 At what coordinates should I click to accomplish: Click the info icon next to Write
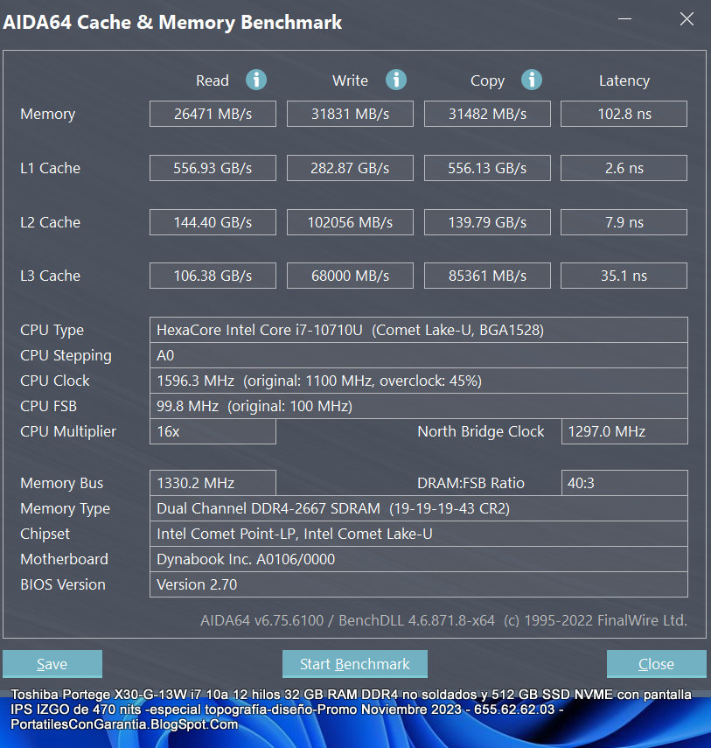(x=396, y=80)
